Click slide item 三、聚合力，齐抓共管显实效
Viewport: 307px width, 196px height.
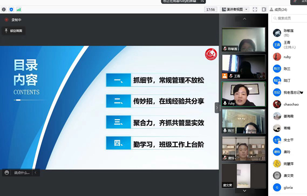pos(156,122)
